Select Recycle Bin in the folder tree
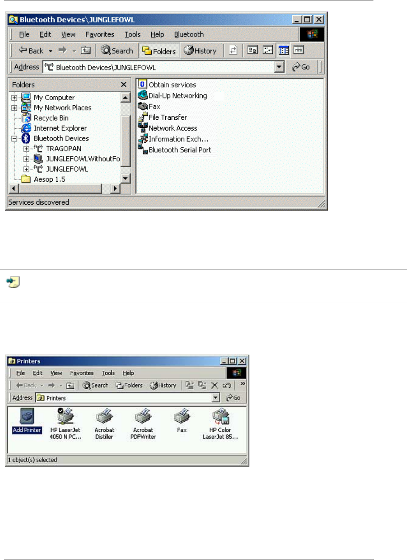The image size is (407, 560). click(x=51, y=118)
